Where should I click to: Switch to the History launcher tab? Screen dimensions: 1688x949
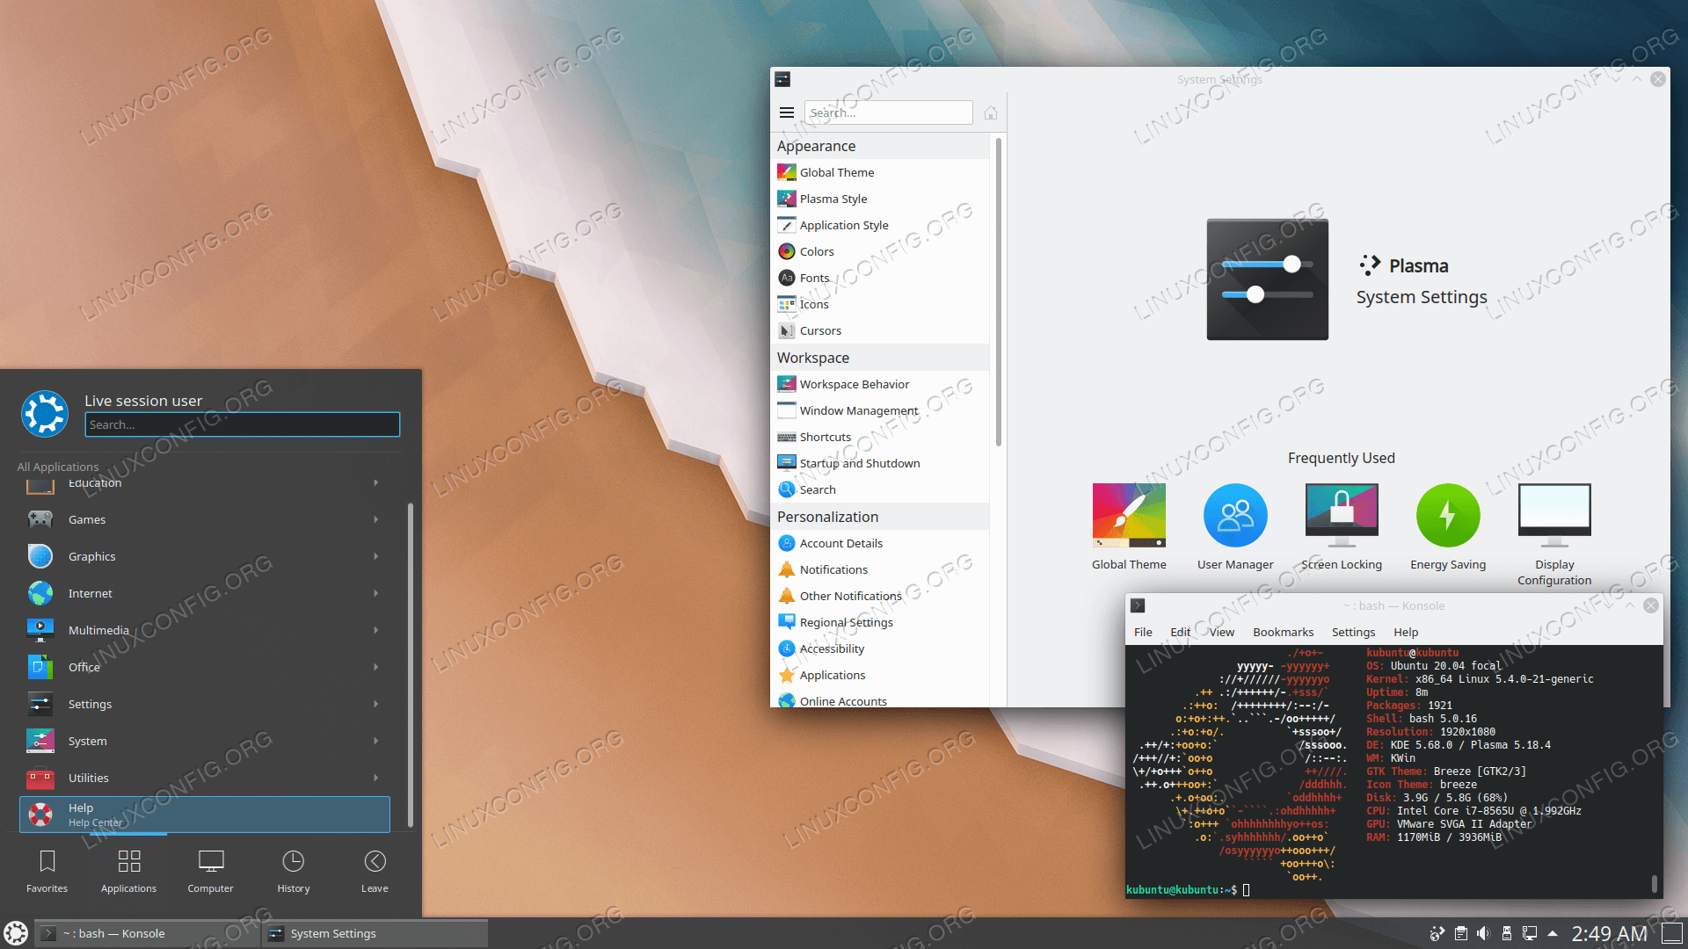293,871
